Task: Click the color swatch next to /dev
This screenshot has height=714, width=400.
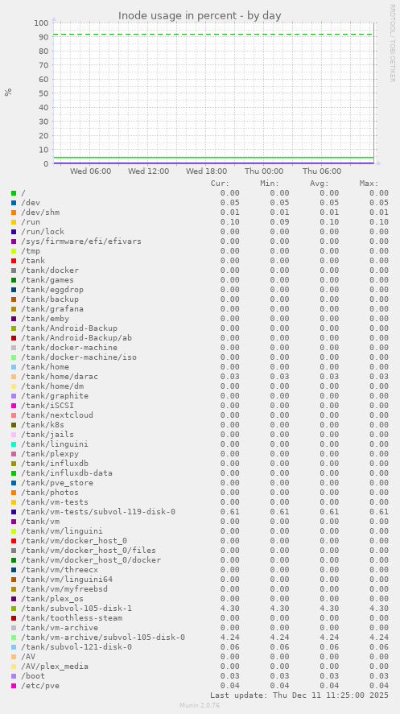Action: (x=14, y=203)
